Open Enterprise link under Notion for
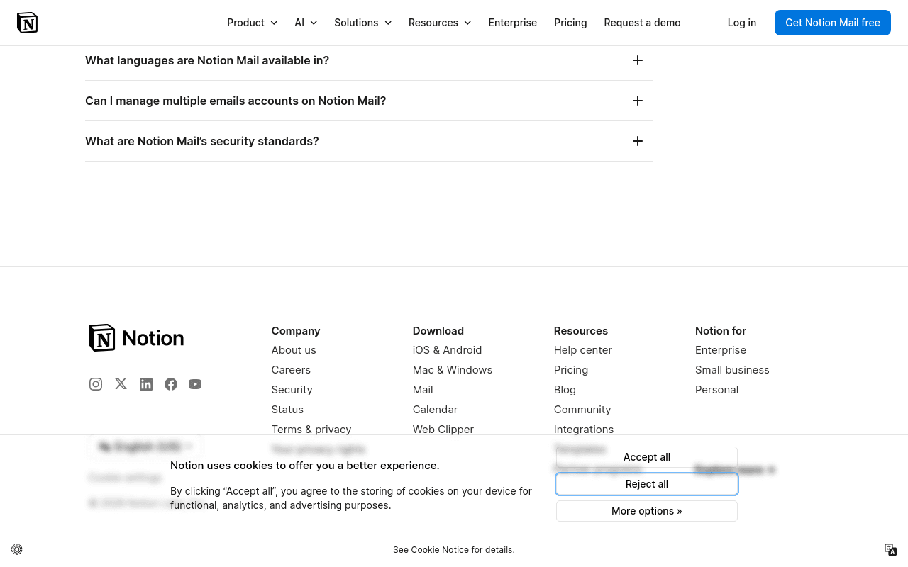The height and width of the screenshot is (567, 908). coord(721,350)
